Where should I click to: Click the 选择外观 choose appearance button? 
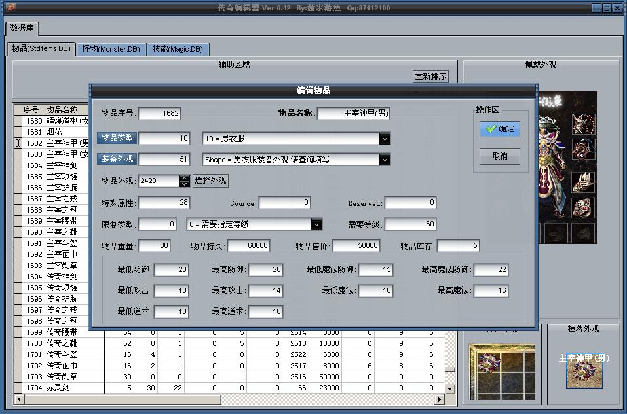tap(210, 181)
